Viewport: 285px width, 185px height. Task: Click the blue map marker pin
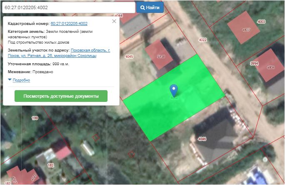pyautogui.click(x=174, y=89)
